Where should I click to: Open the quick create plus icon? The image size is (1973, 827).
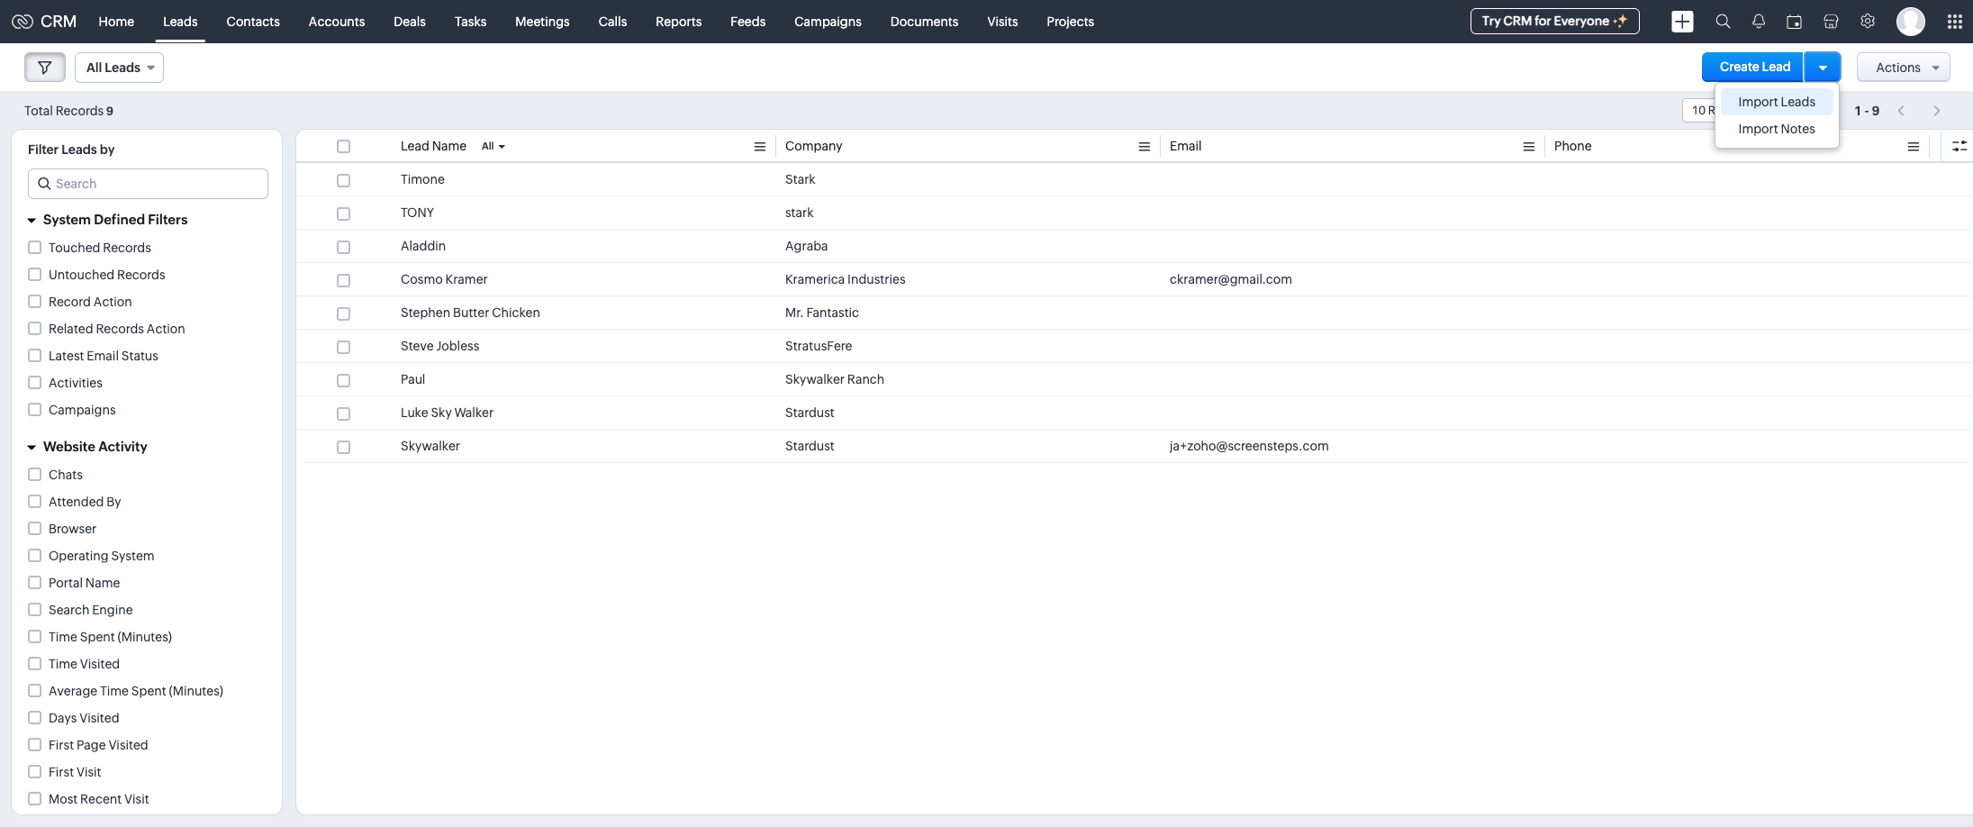coord(1682,22)
